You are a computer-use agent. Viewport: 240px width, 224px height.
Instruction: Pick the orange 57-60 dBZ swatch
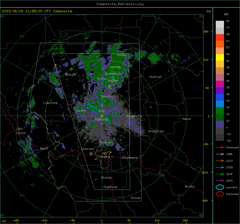point(220,44)
